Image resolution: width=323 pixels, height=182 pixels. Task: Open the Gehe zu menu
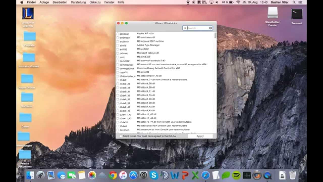95,2
